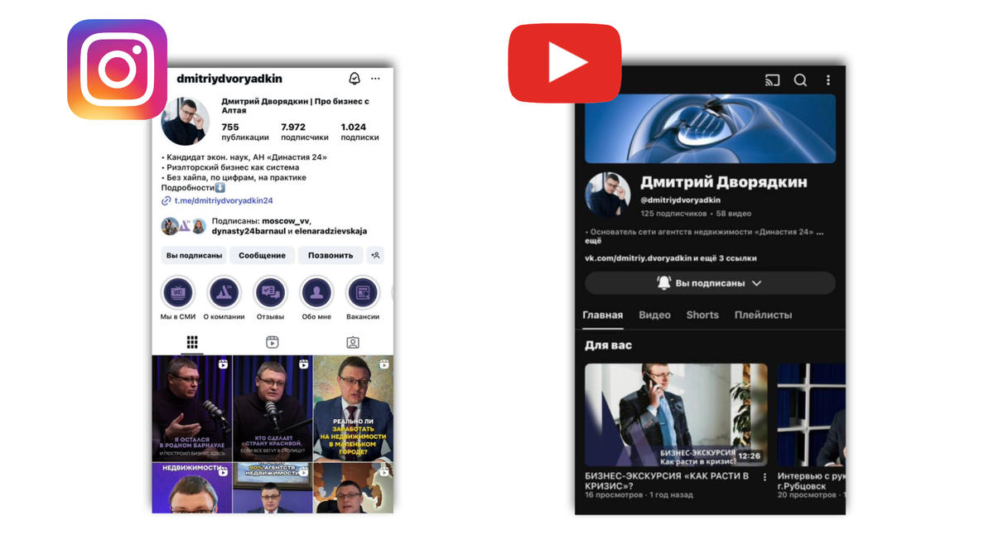994x559 pixels.
Task: Click the Позвонить button
Action: tap(331, 255)
